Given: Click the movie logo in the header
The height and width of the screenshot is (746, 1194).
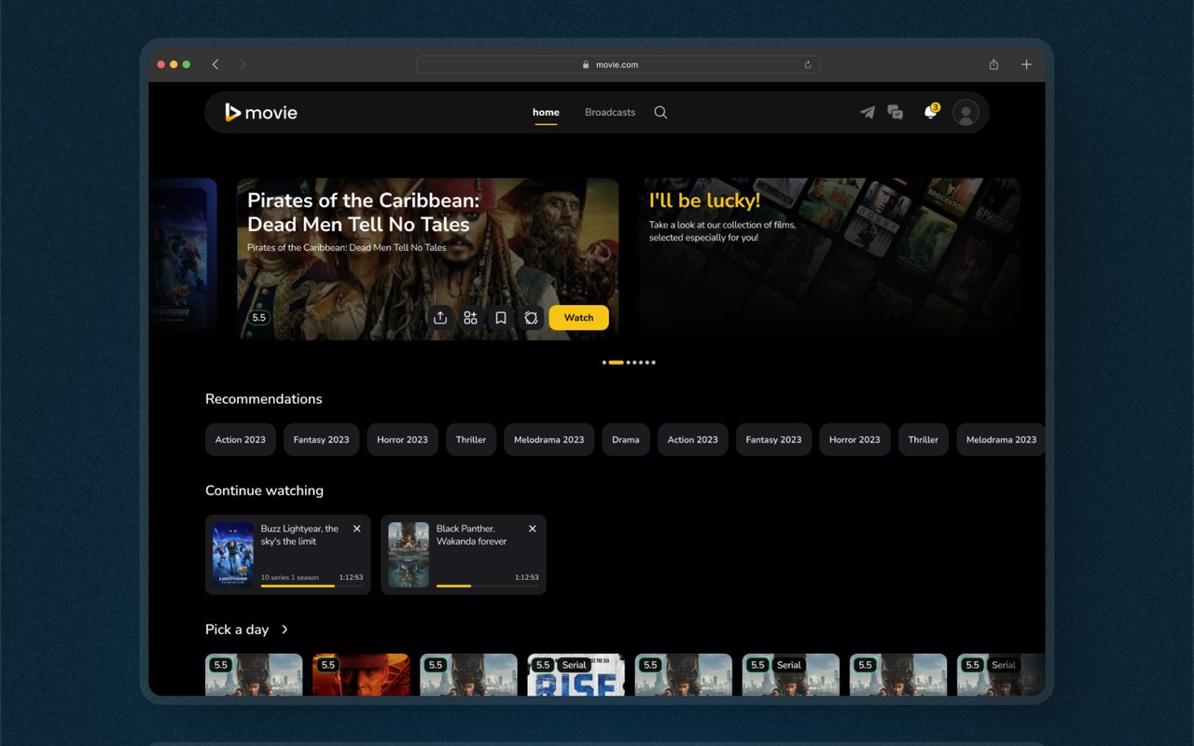Looking at the screenshot, I should pos(261,113).
